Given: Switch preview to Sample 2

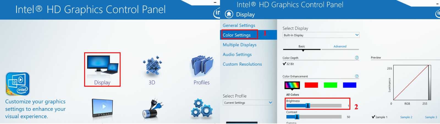Looking at the screenshot, I should tap(406, 117).
